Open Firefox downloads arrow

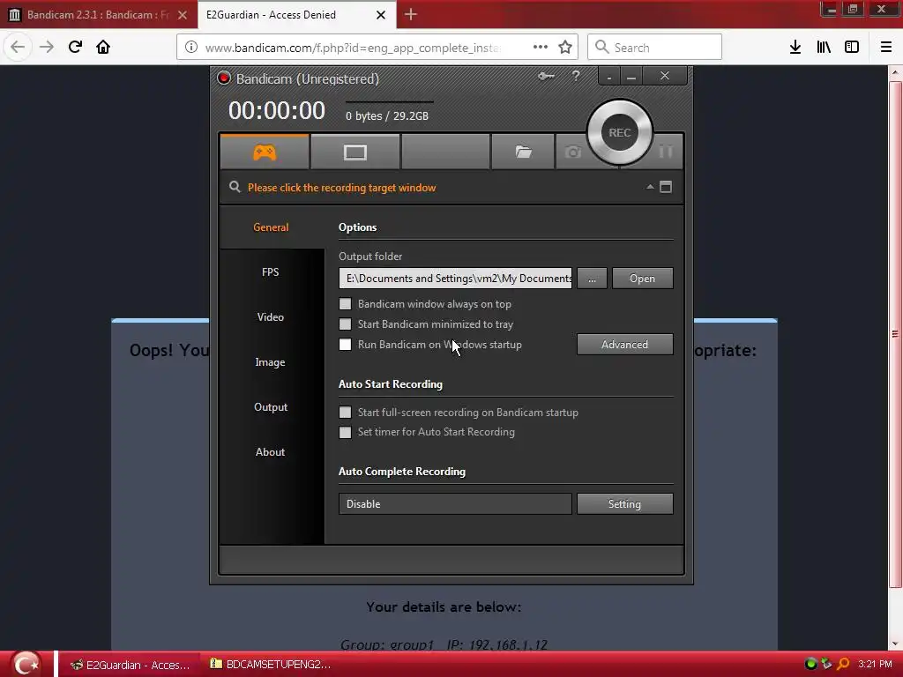click(x=795, y=48)
